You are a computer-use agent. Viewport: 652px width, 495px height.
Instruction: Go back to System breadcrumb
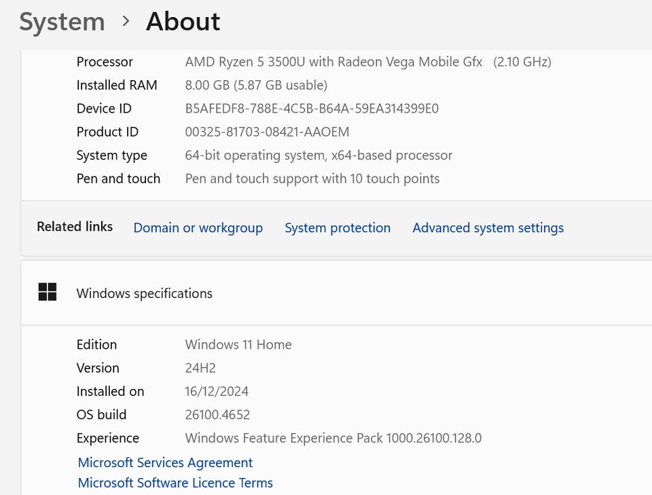pyautogui.click(x=62, y=22)
